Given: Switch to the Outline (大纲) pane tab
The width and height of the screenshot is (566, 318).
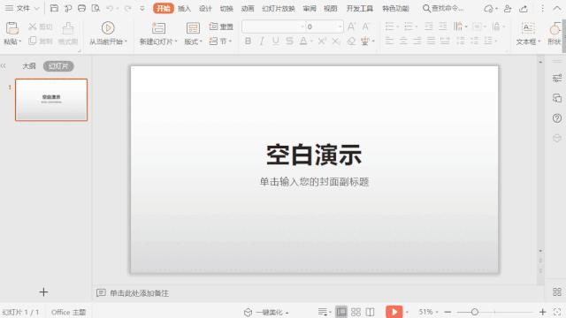Looking at the screenshot, I should click(x=29, y=66).
